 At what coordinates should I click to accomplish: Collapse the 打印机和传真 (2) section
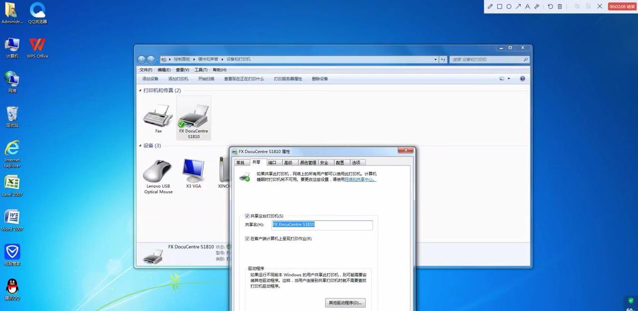pos(141,90)
